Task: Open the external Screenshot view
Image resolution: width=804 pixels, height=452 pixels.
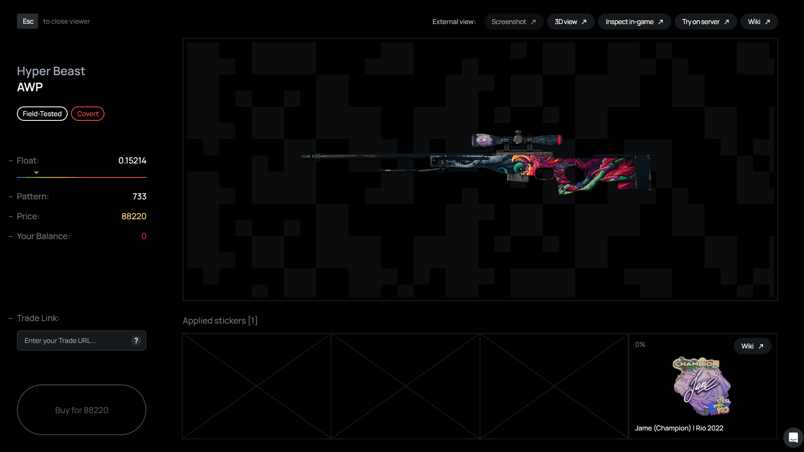Action: (x=513, y=21)
